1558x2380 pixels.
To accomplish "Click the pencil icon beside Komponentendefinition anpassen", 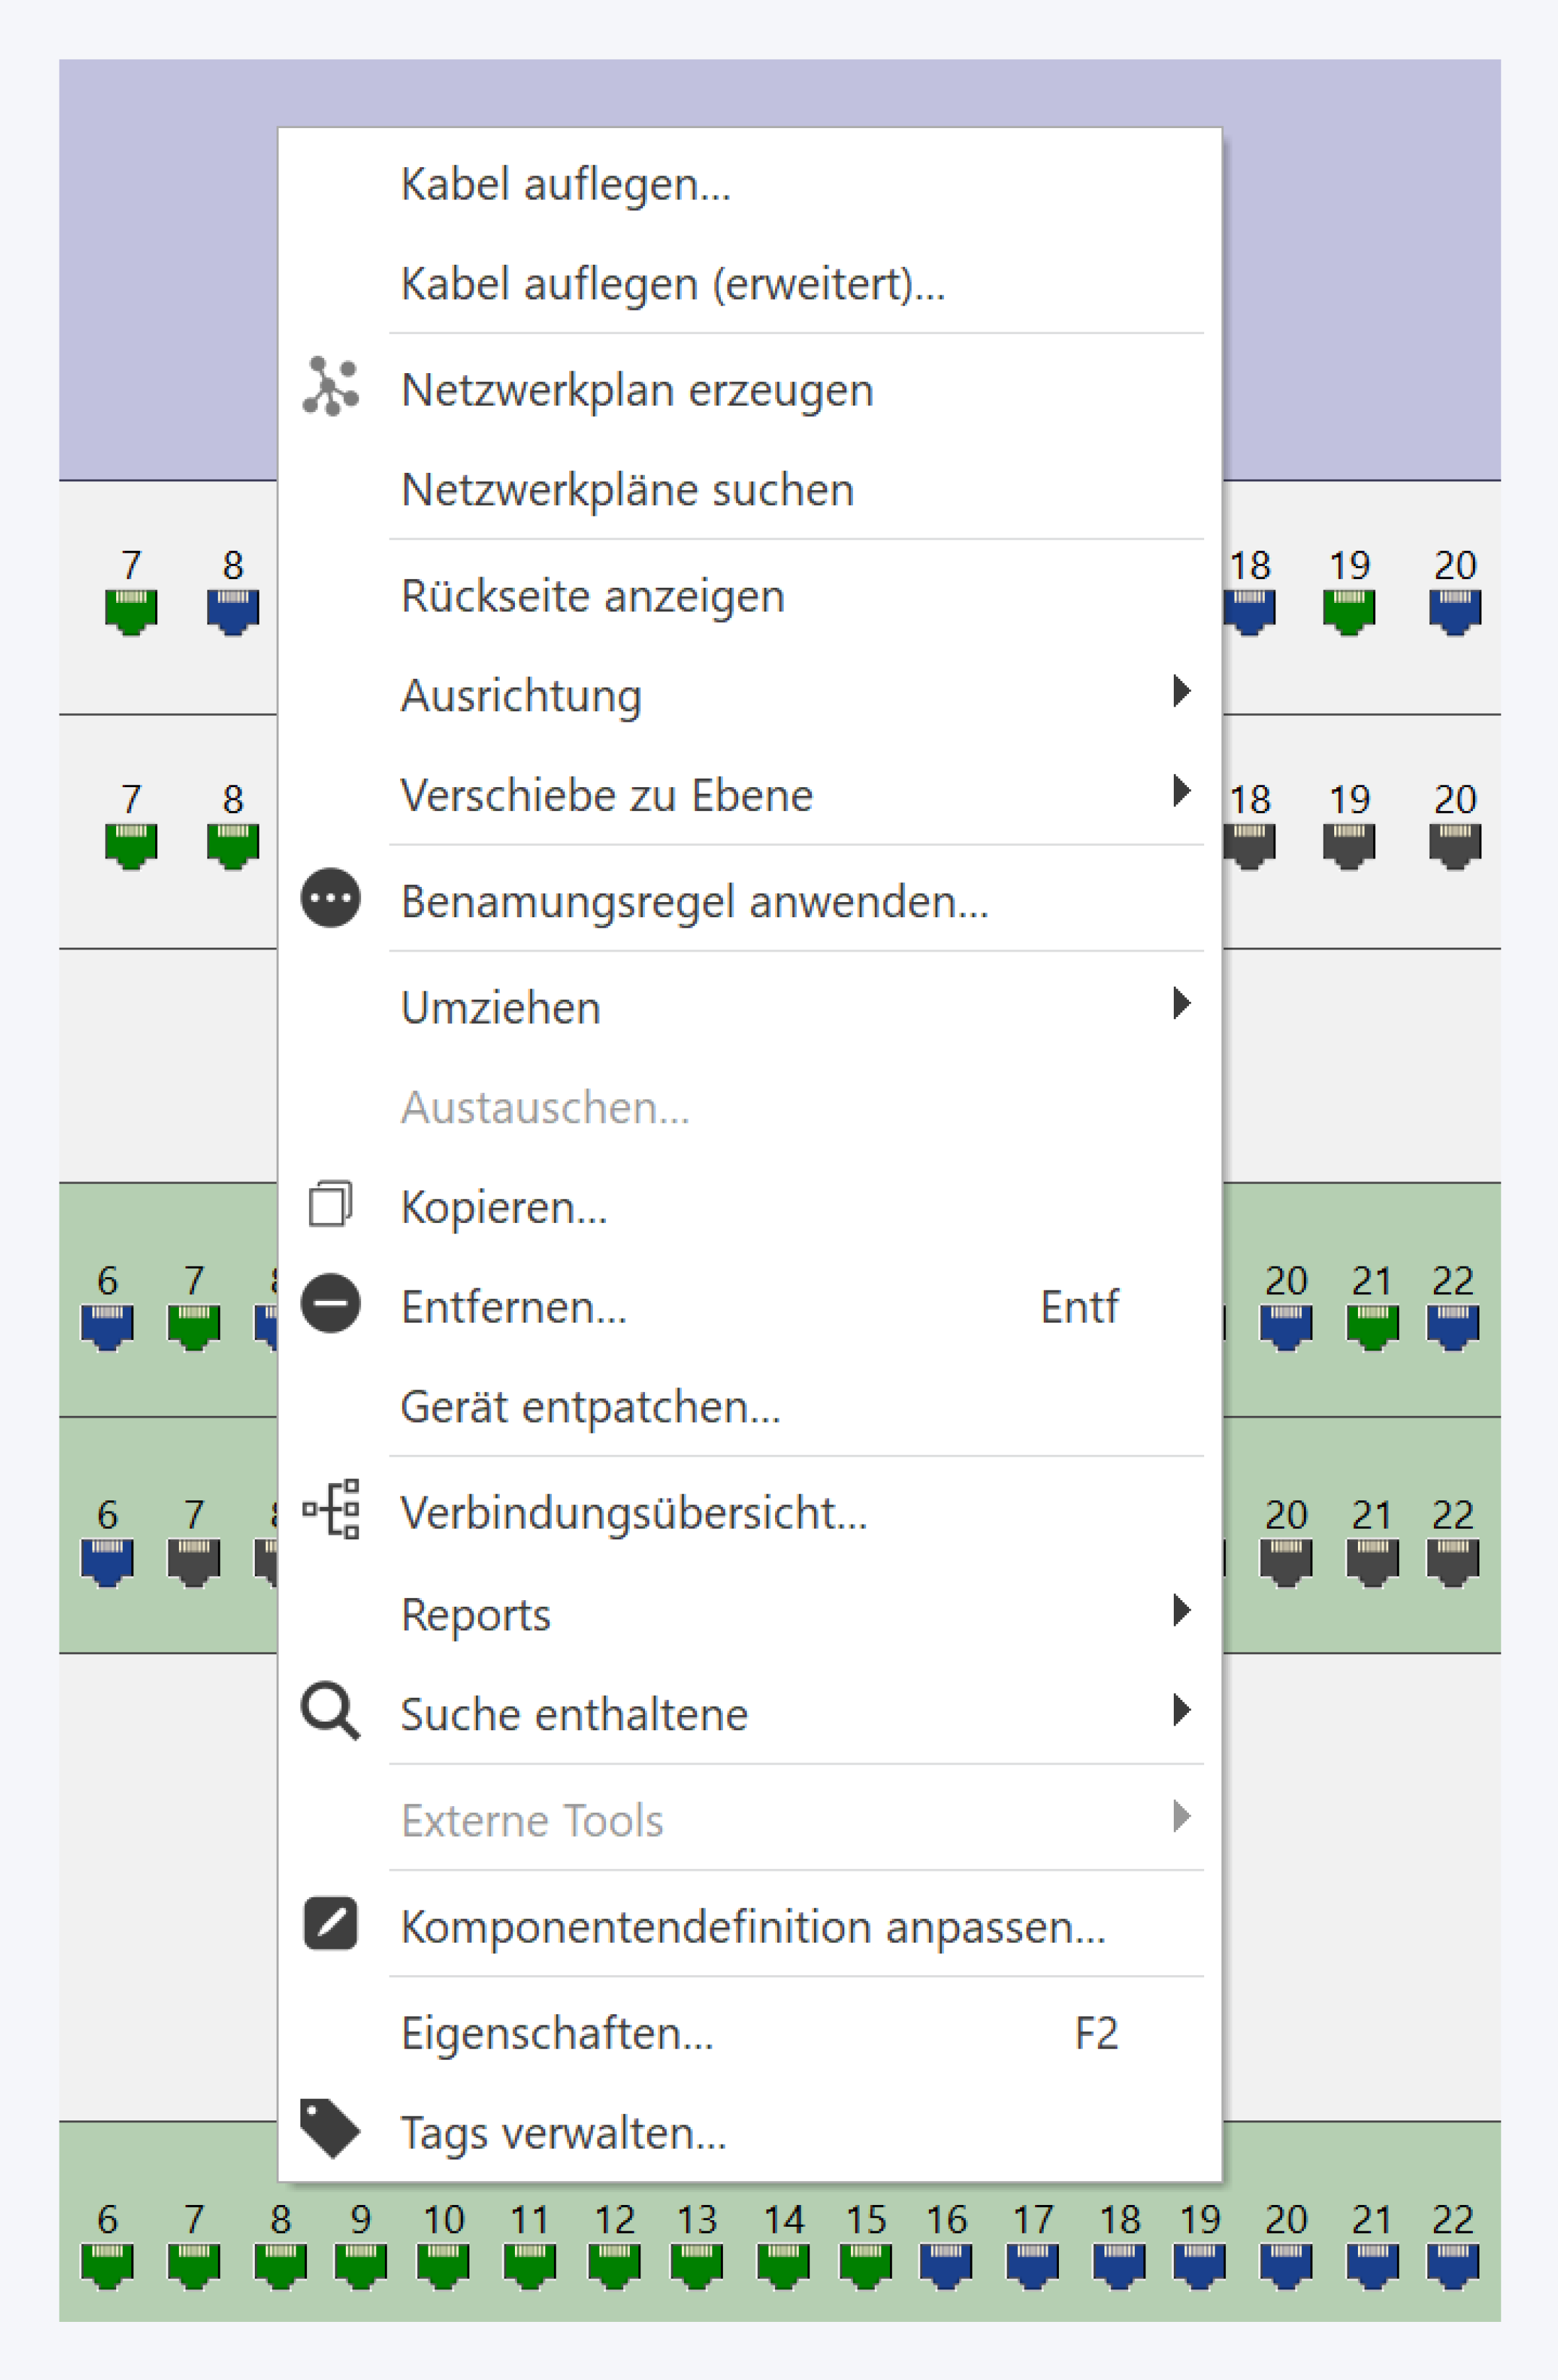I will pyautogui.click(x=329, y=1925).
